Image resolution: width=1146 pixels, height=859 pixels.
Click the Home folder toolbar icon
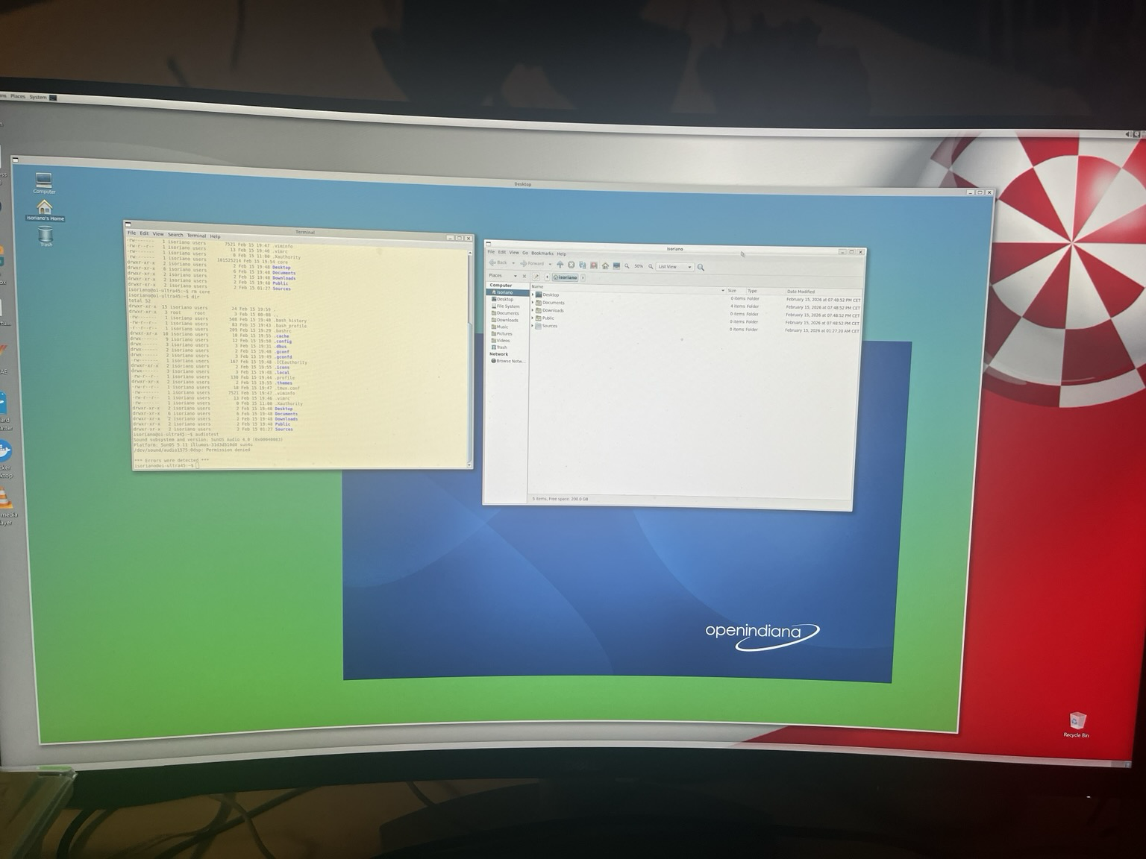[x=605, y=265]
